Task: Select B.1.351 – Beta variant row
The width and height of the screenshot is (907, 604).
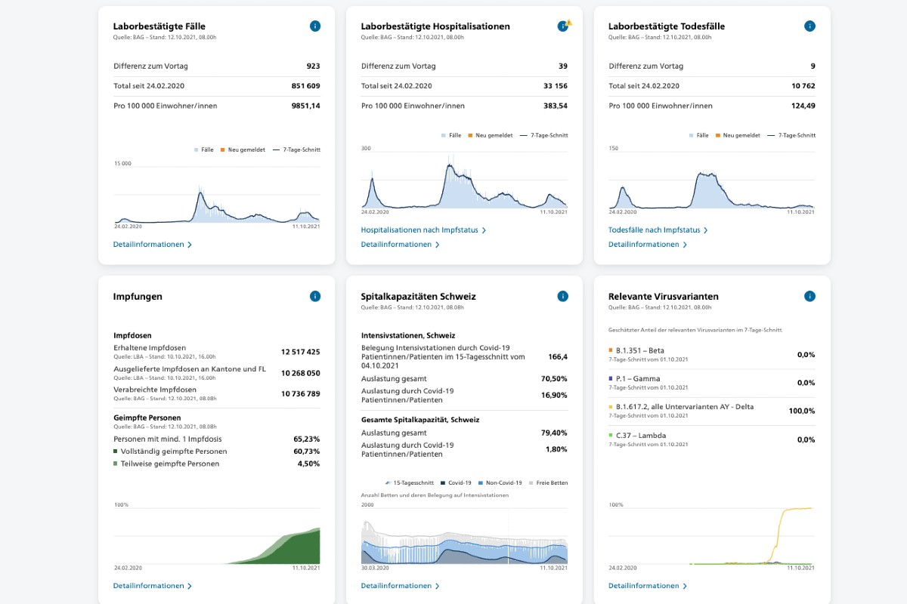Action: coord(712,354)
